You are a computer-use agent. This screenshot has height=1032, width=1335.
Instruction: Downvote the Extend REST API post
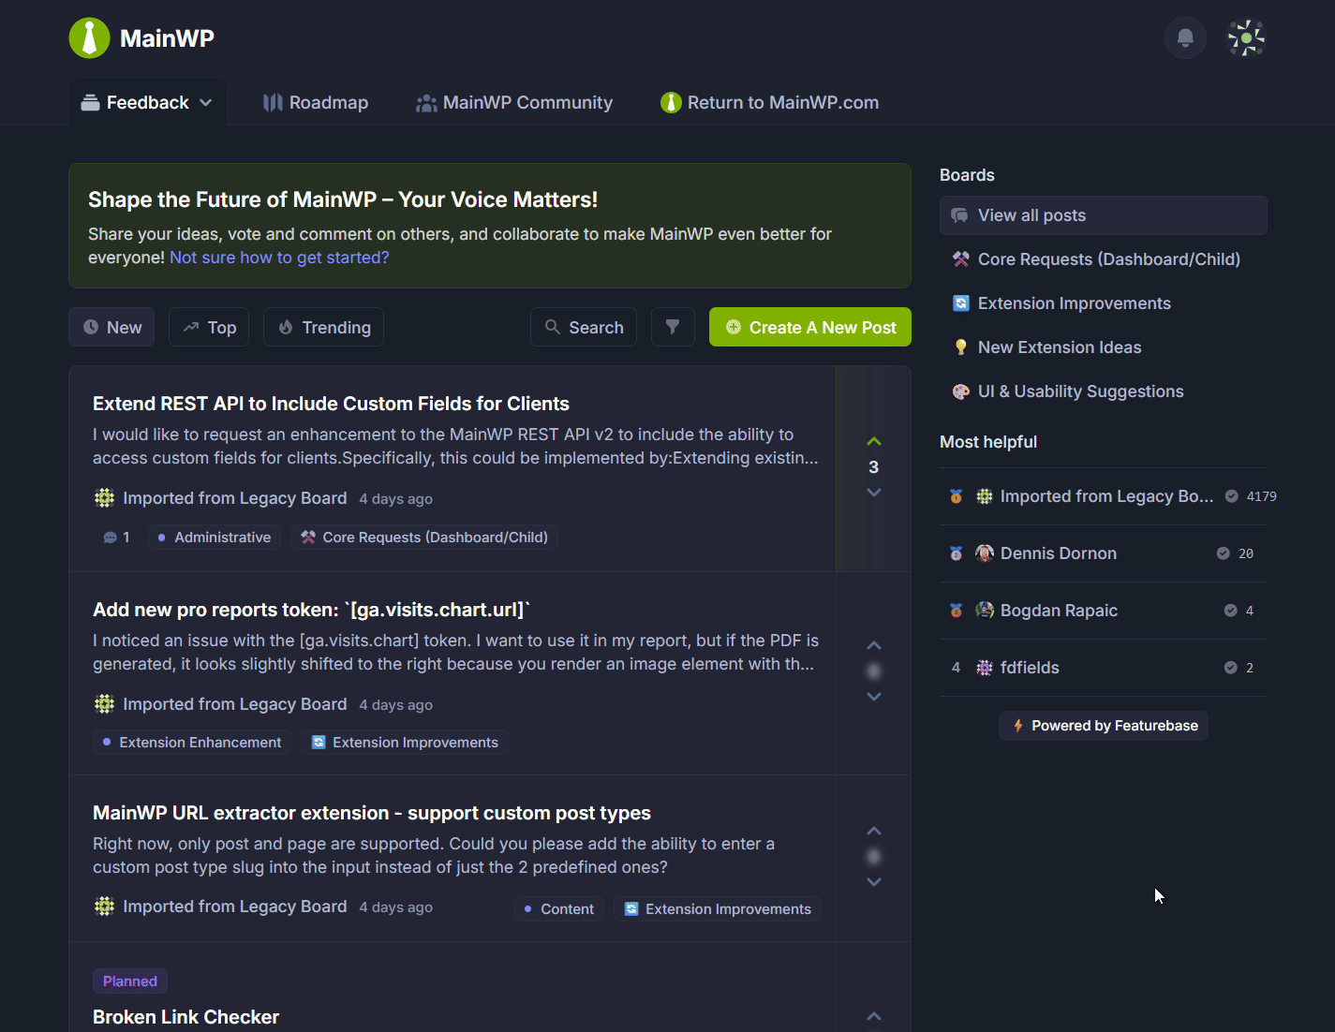(874, 493)
